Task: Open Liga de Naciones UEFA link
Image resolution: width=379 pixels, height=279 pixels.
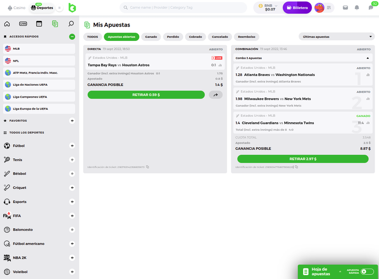Action: point(39,85)
